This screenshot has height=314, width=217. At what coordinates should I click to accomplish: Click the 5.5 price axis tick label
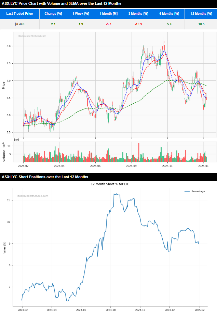(9, 133)
